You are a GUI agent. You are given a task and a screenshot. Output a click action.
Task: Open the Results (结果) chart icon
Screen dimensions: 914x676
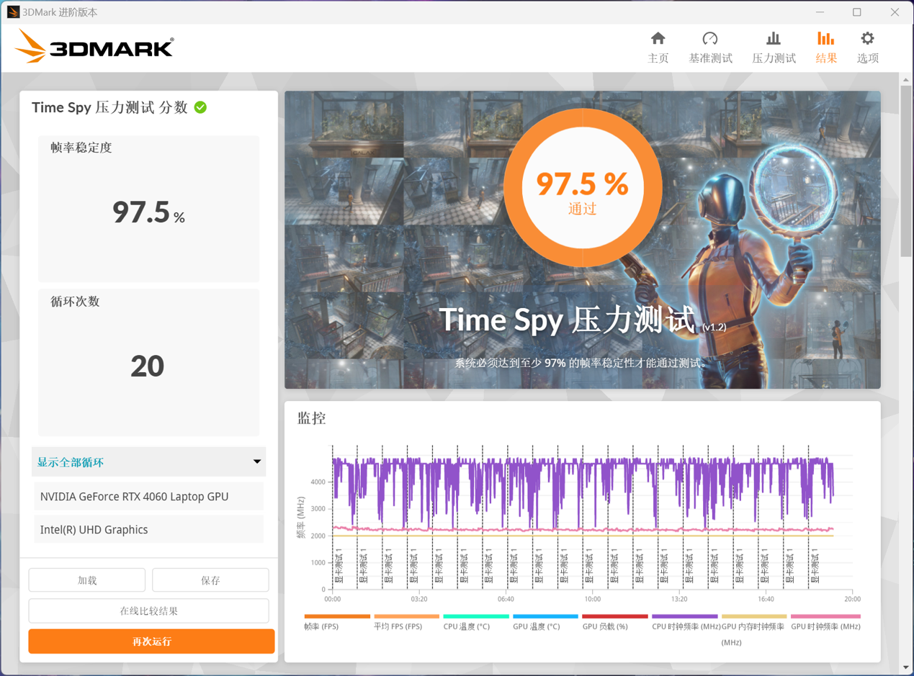pyautogui.click(x=825, y=40)
